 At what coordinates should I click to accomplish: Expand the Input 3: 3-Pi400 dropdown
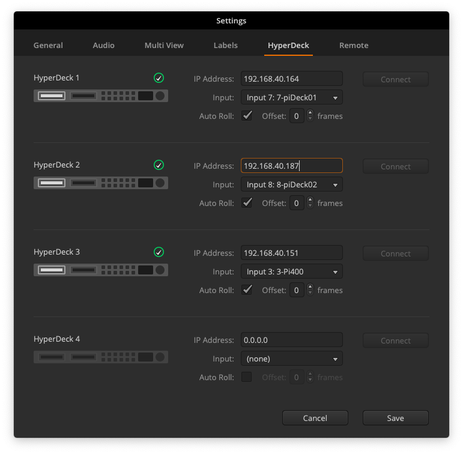coord(292,272)
